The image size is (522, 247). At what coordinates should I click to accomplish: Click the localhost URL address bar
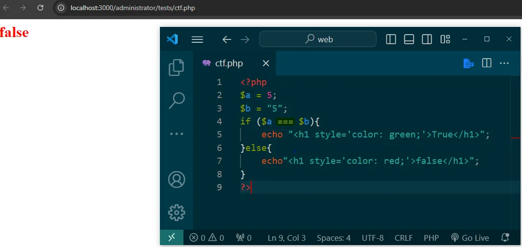tap(133, 8)
